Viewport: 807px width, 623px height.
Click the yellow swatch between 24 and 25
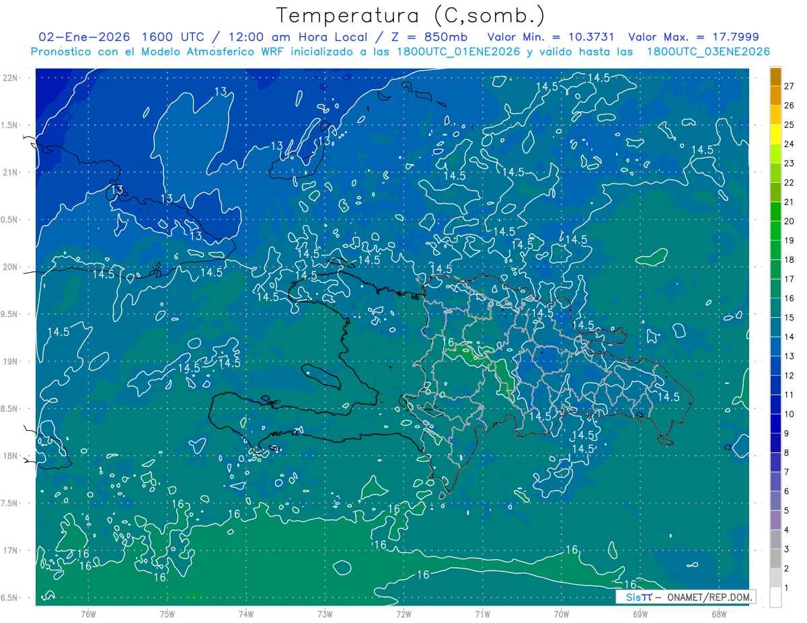pos(775,134)
